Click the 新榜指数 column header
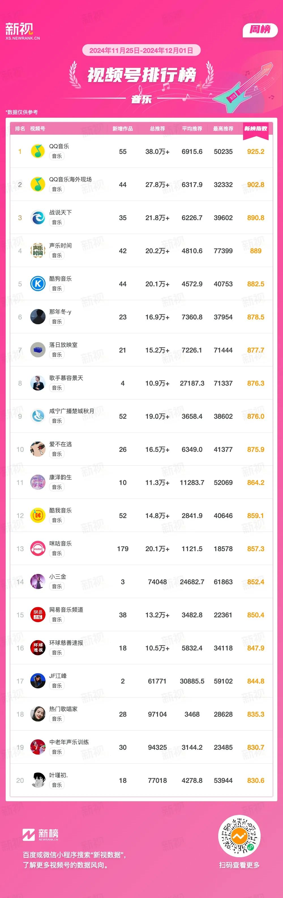Screen dimensions: 283x898 (x=256, y=129)
